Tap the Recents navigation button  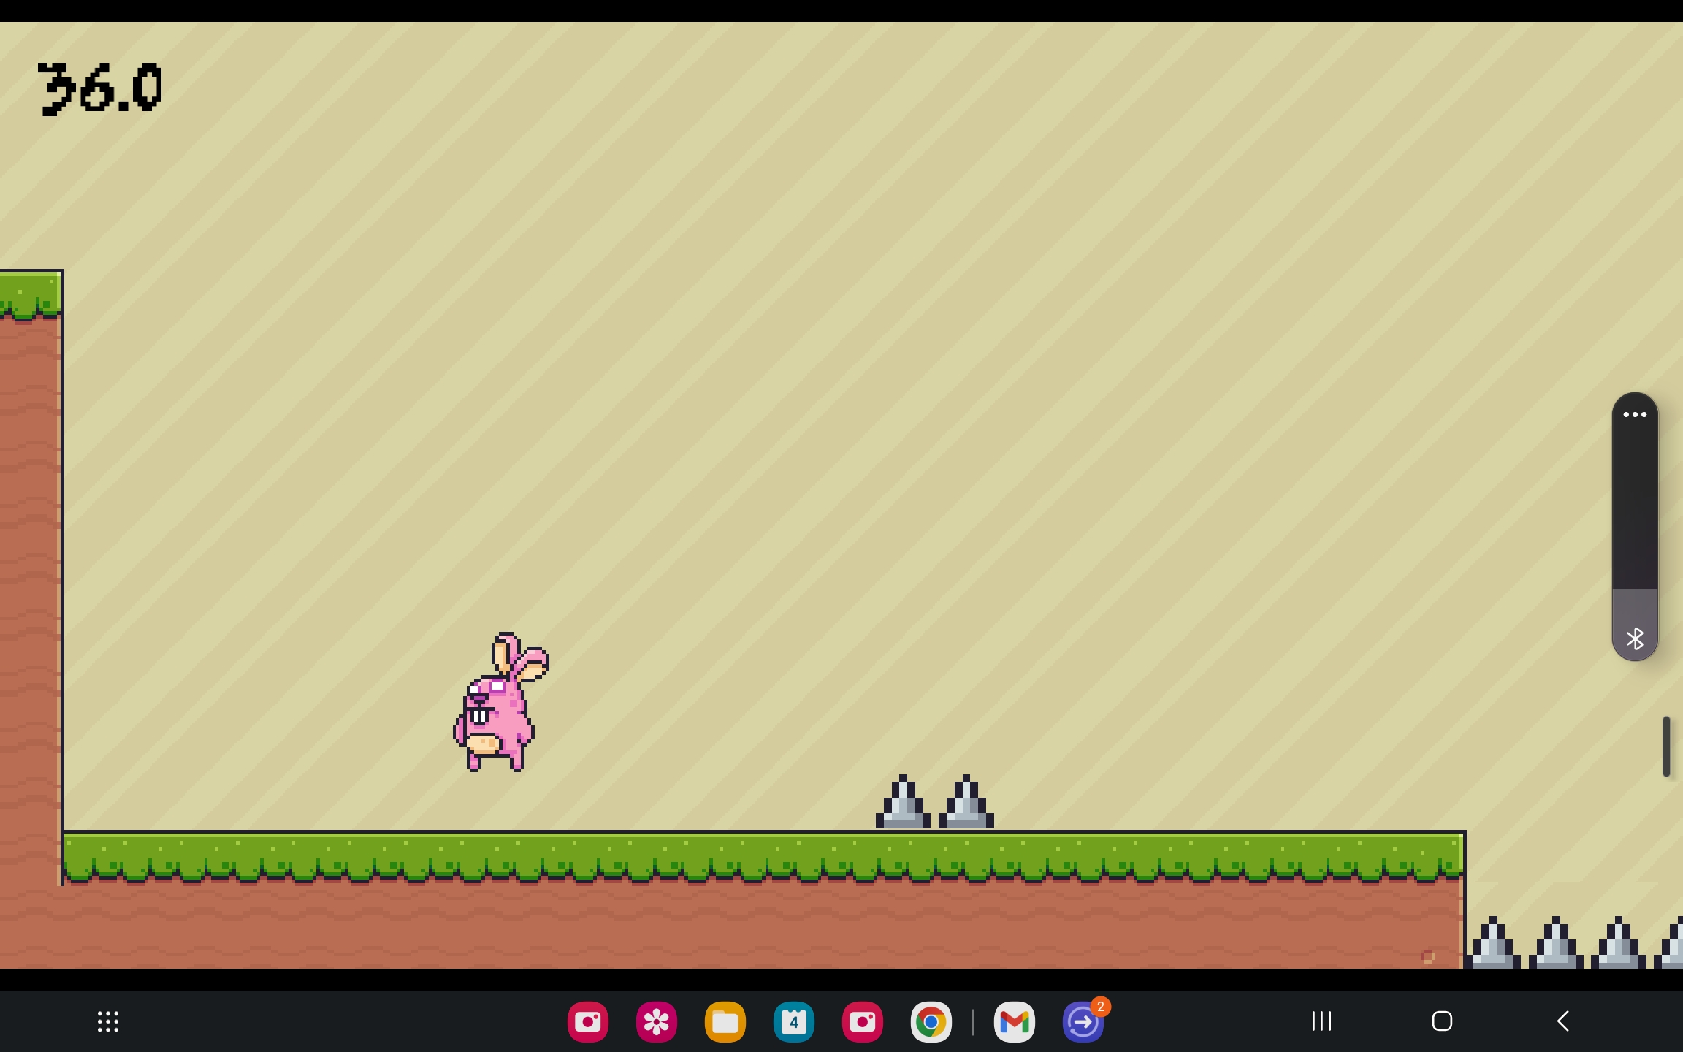(1321, 1021)
